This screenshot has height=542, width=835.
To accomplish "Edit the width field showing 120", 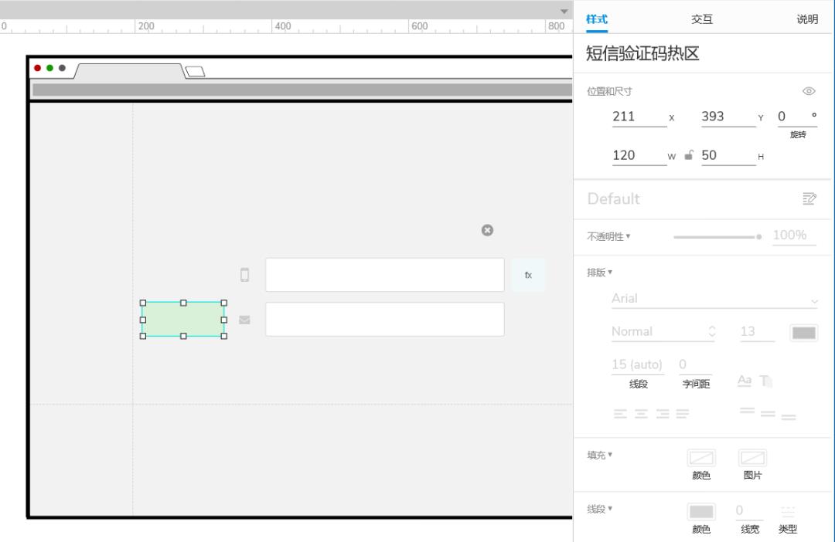I will click(639, 155).
